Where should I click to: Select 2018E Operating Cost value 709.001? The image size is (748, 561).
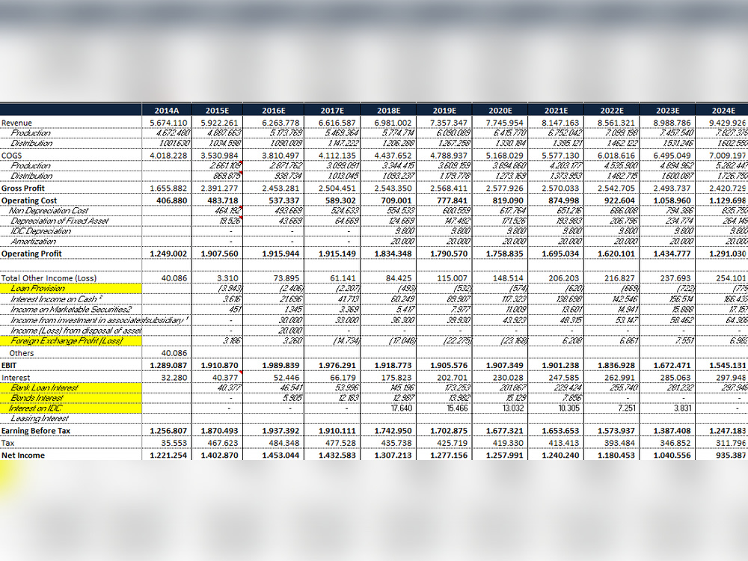pyautogui.click(x=396, y=200)
